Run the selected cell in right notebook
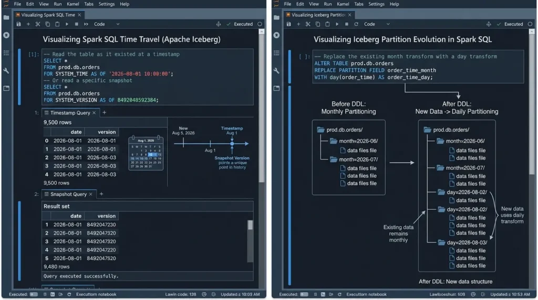 [x=337, y=24]
